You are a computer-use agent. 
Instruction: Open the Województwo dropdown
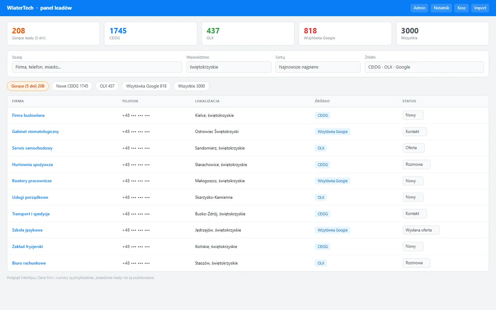click(x=229, y=67)
